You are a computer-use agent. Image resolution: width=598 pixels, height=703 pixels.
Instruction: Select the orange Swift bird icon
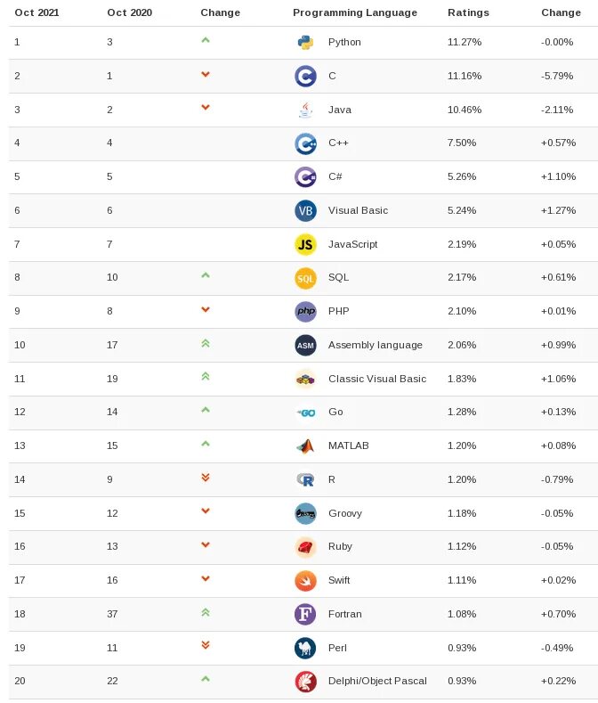pos(305,581)
